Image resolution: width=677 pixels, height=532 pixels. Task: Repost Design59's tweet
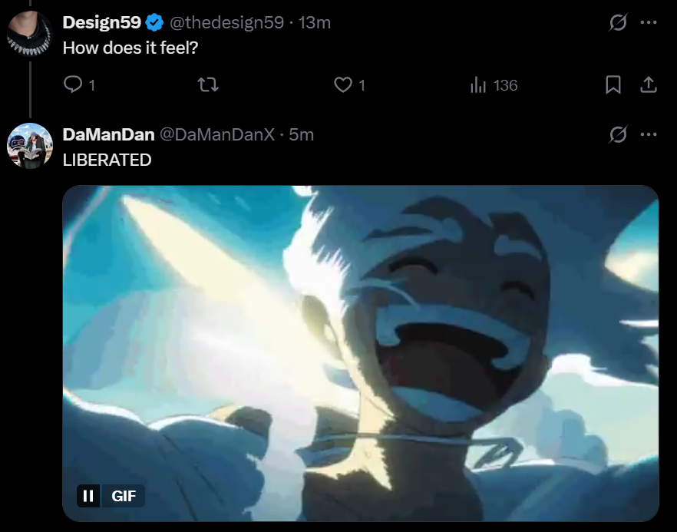(208, 84)
